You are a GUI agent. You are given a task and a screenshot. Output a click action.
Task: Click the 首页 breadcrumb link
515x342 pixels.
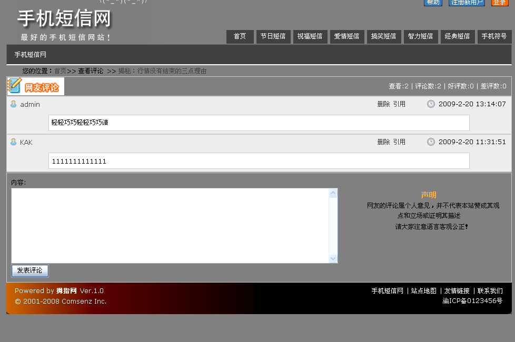pyautogui.click(x=61, y=71)
